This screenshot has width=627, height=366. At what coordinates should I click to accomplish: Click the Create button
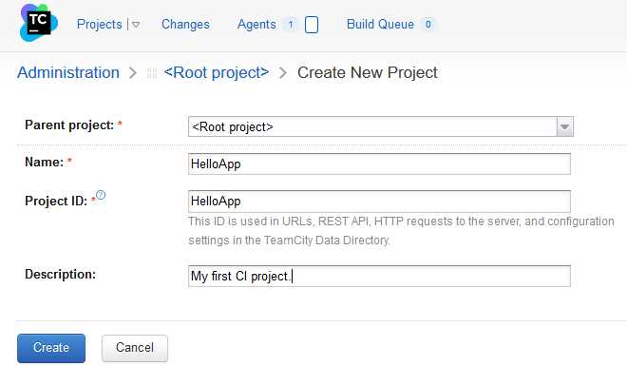click(x=51, y=348)
